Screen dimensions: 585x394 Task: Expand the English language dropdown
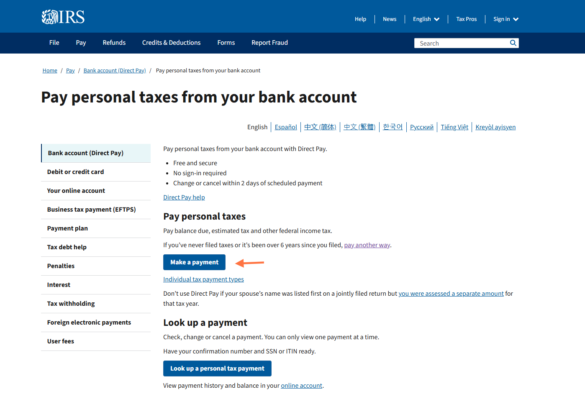pos(426,19)
